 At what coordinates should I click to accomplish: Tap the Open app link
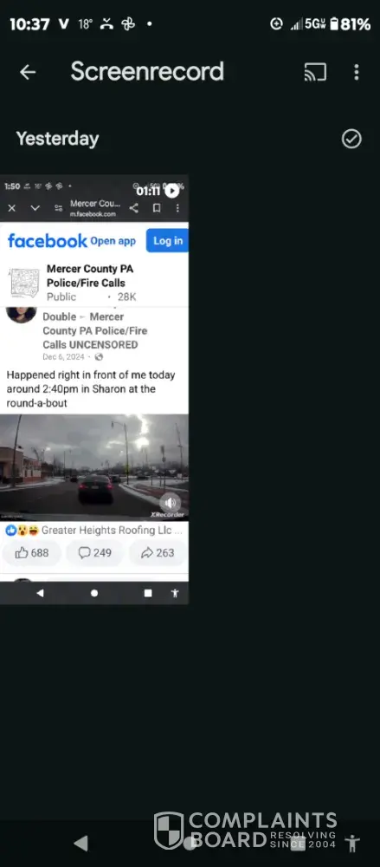pyautogui.click(x=113, y=240)
